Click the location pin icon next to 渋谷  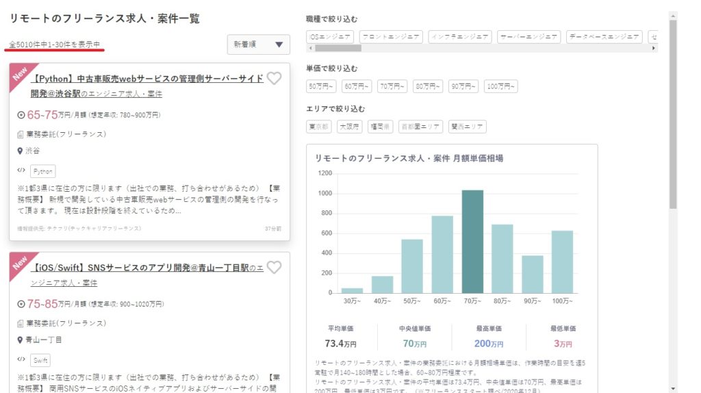pos(21,151)
